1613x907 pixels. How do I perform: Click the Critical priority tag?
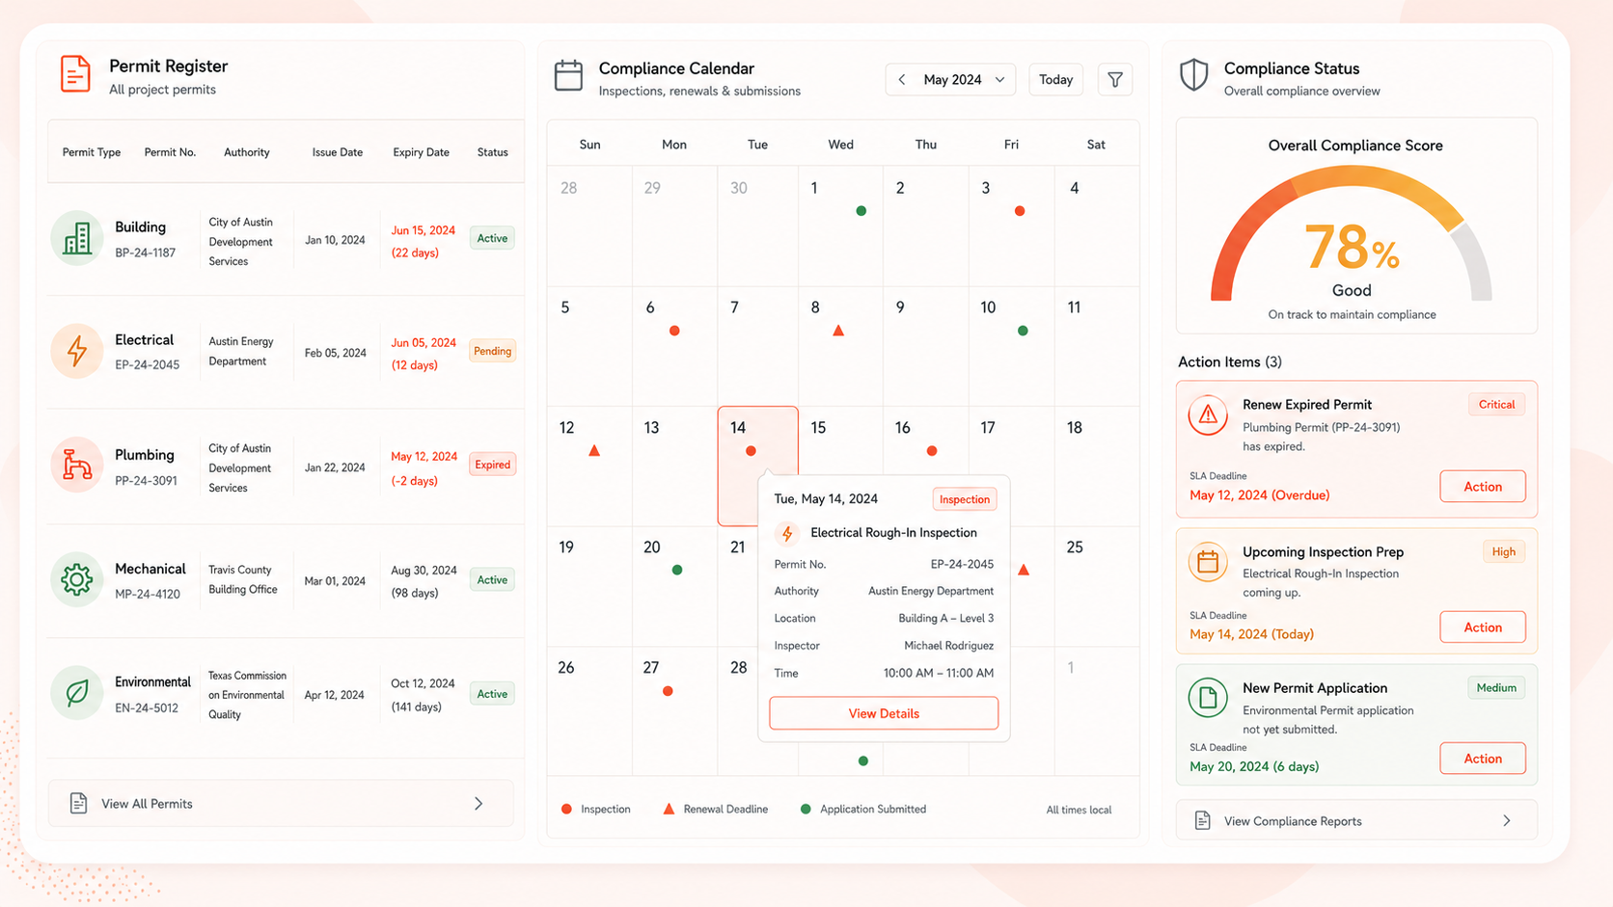(1496, 405)
